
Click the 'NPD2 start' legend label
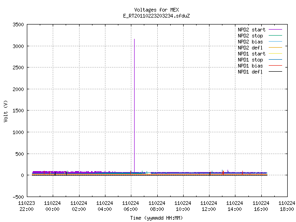click(x=252, y=30)
